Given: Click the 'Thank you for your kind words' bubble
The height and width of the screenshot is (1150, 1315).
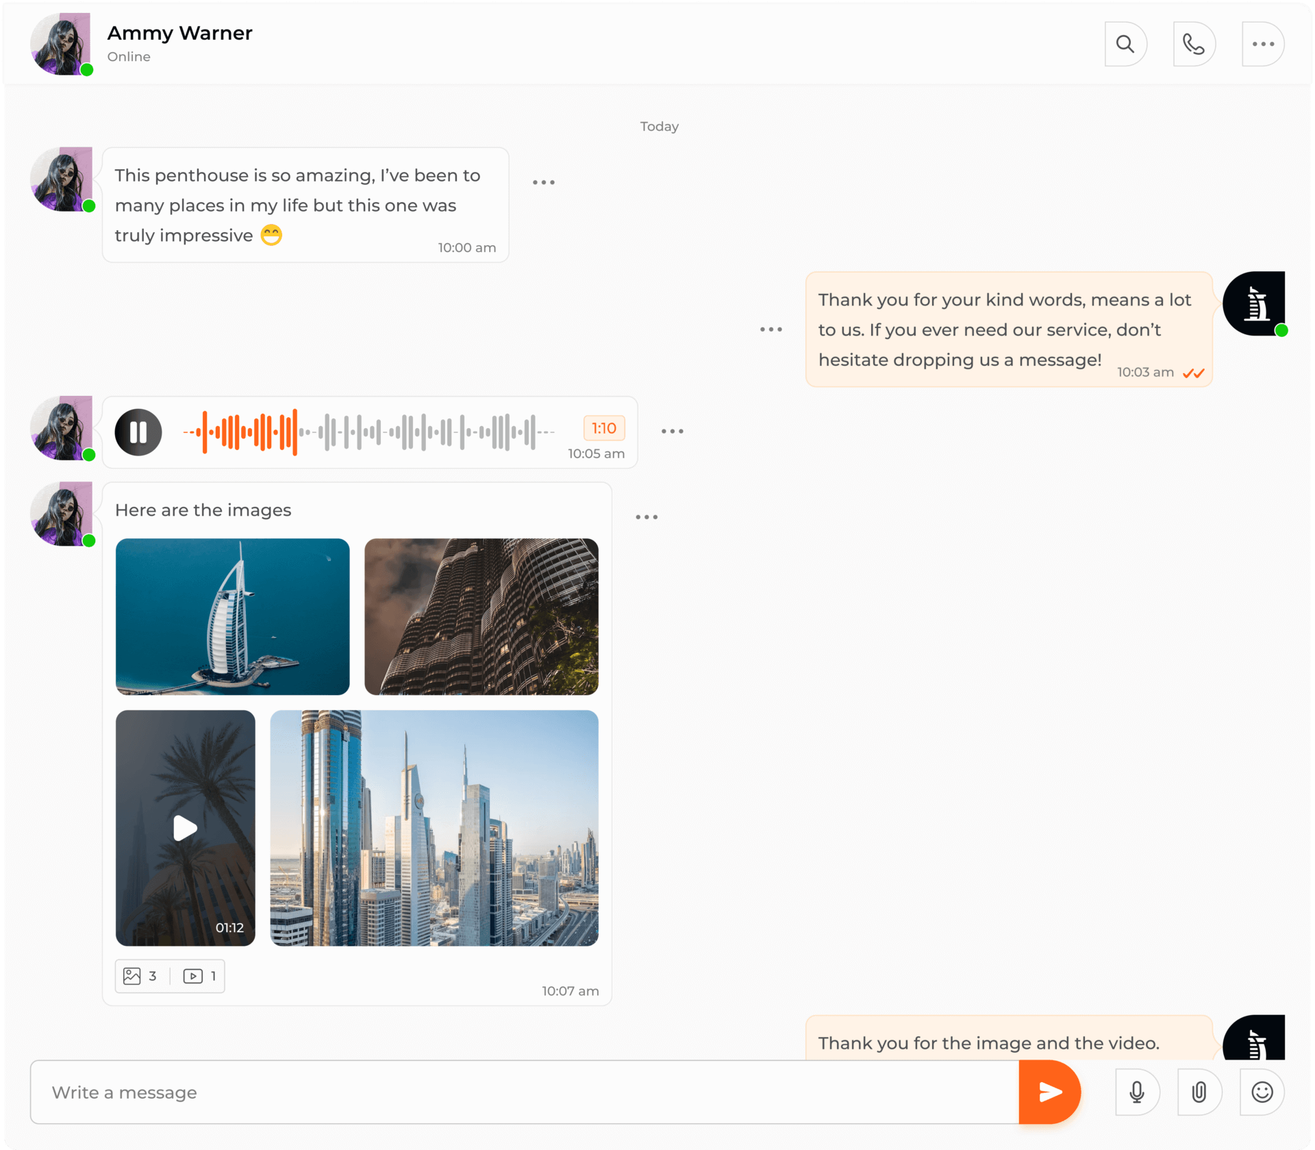Looking at the screenshot, I should pyautogui.click(x=1010, y=329).
